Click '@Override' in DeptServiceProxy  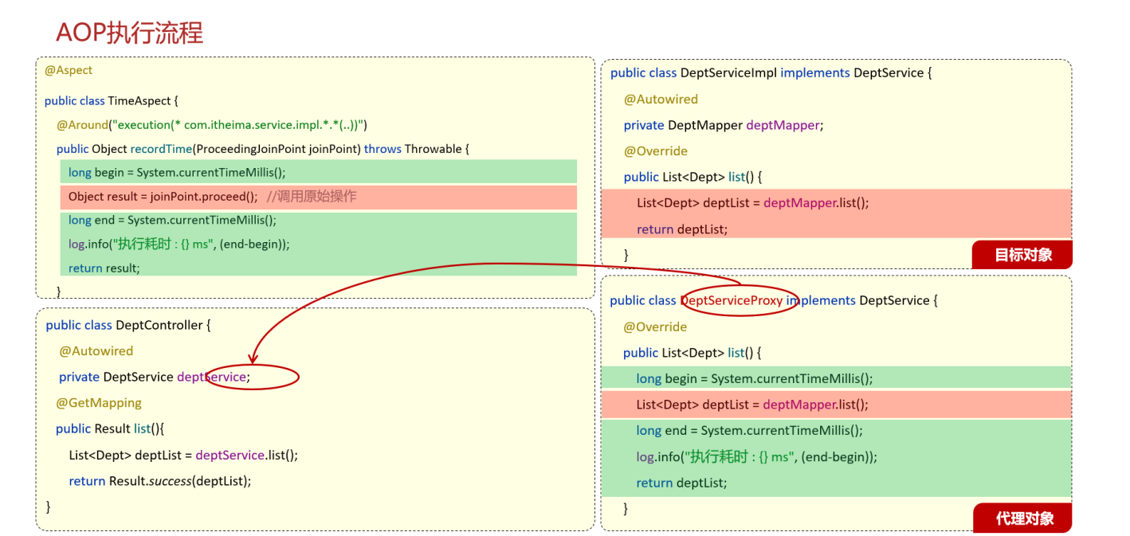(655, 327)
